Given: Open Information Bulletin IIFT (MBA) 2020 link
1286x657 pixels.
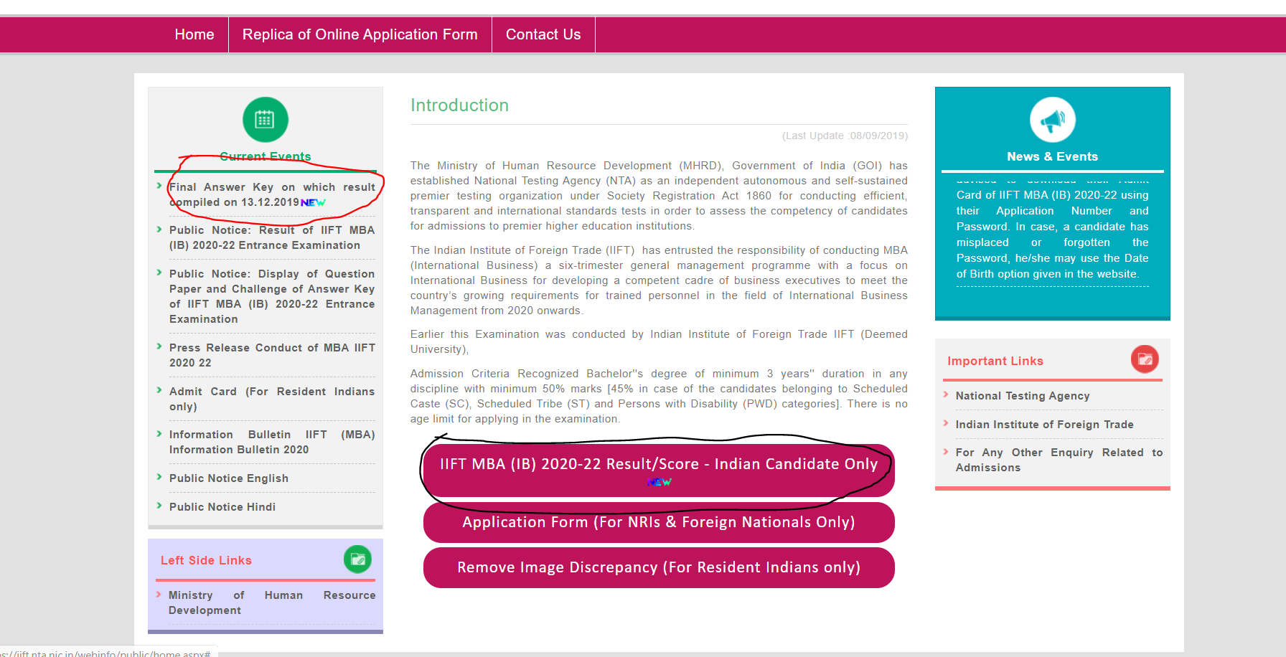Looking at the screenshot, I should pyautogui.click(x=272, y=442).
